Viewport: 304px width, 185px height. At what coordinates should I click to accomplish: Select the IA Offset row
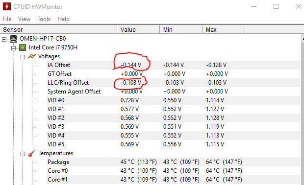[174, 65]
